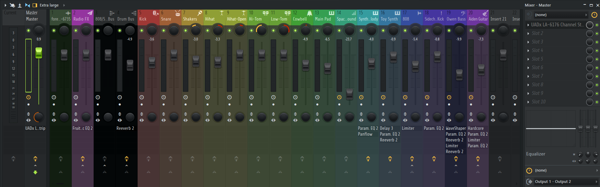Click the keyboard icon on Synth..lody track
Viewport: 600px width, 187px height.
375,13
